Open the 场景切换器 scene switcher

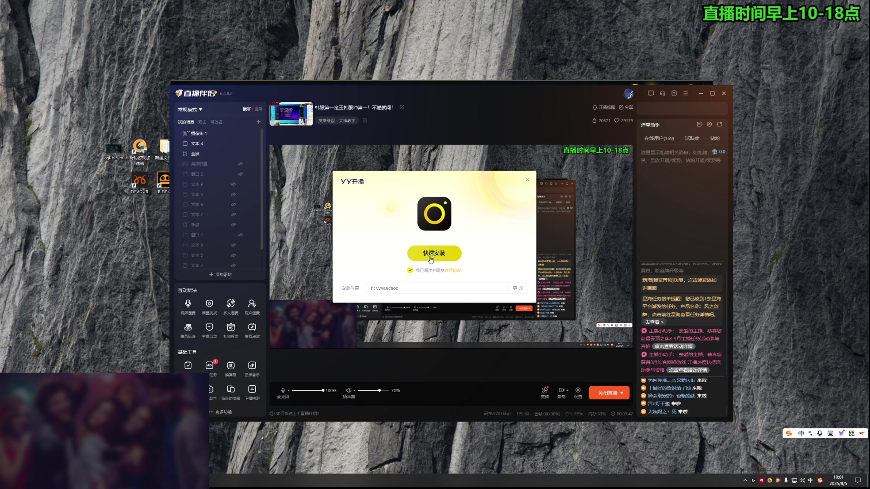[231, 393]
